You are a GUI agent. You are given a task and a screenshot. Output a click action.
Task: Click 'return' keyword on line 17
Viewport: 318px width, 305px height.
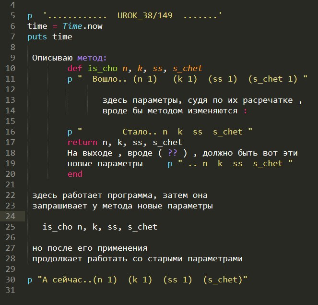[x=82, y=142]
